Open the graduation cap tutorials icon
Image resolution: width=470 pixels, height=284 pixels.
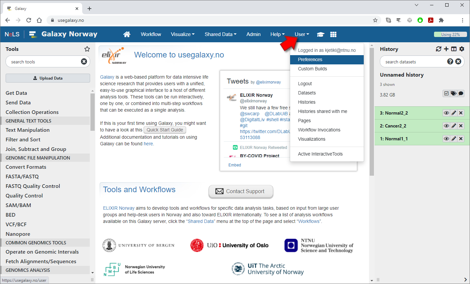pyautogui.click(x=320, y=34)
